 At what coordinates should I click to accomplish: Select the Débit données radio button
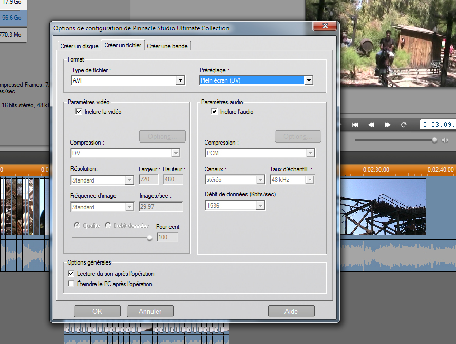point(108,225)
